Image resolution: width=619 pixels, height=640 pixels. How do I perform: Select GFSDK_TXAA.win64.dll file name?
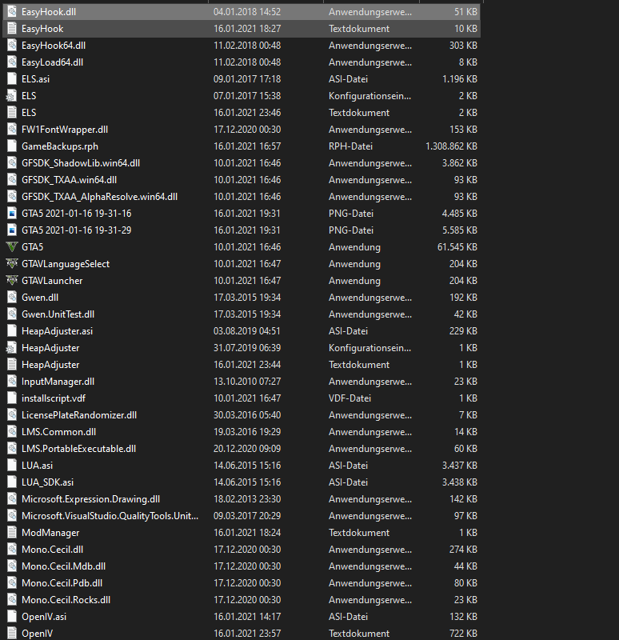pyautogui.click(x=69, y=179)
